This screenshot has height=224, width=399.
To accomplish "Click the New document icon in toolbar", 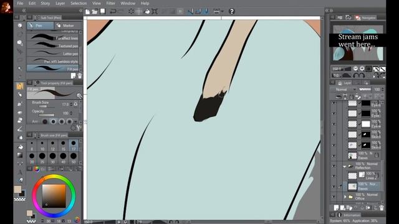I will click(87, 11).
